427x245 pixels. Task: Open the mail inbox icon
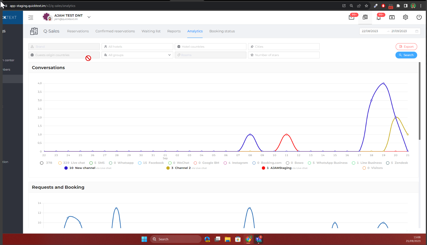click(352, 17)
